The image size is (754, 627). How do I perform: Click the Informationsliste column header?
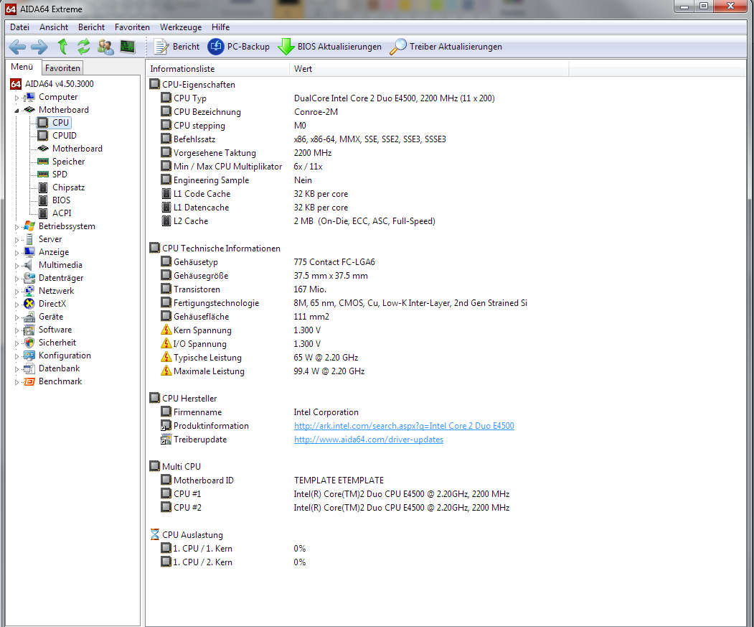pyautogui.click(x=217, y=69)
